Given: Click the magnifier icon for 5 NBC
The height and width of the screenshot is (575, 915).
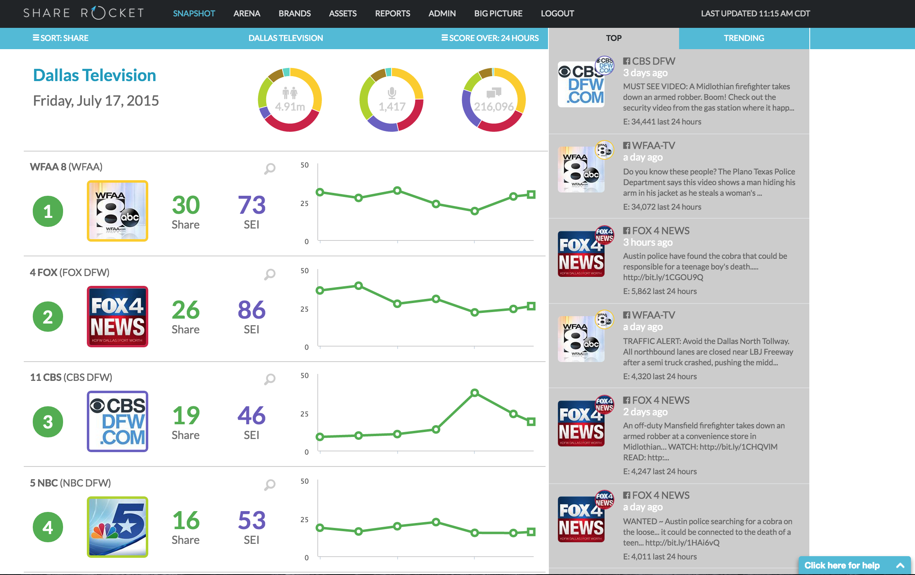Looking at the screenshot, I should (x=270, y=484).
